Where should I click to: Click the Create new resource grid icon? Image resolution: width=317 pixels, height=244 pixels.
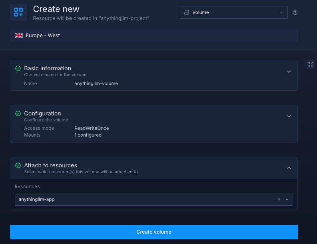(x=18, y=12)
